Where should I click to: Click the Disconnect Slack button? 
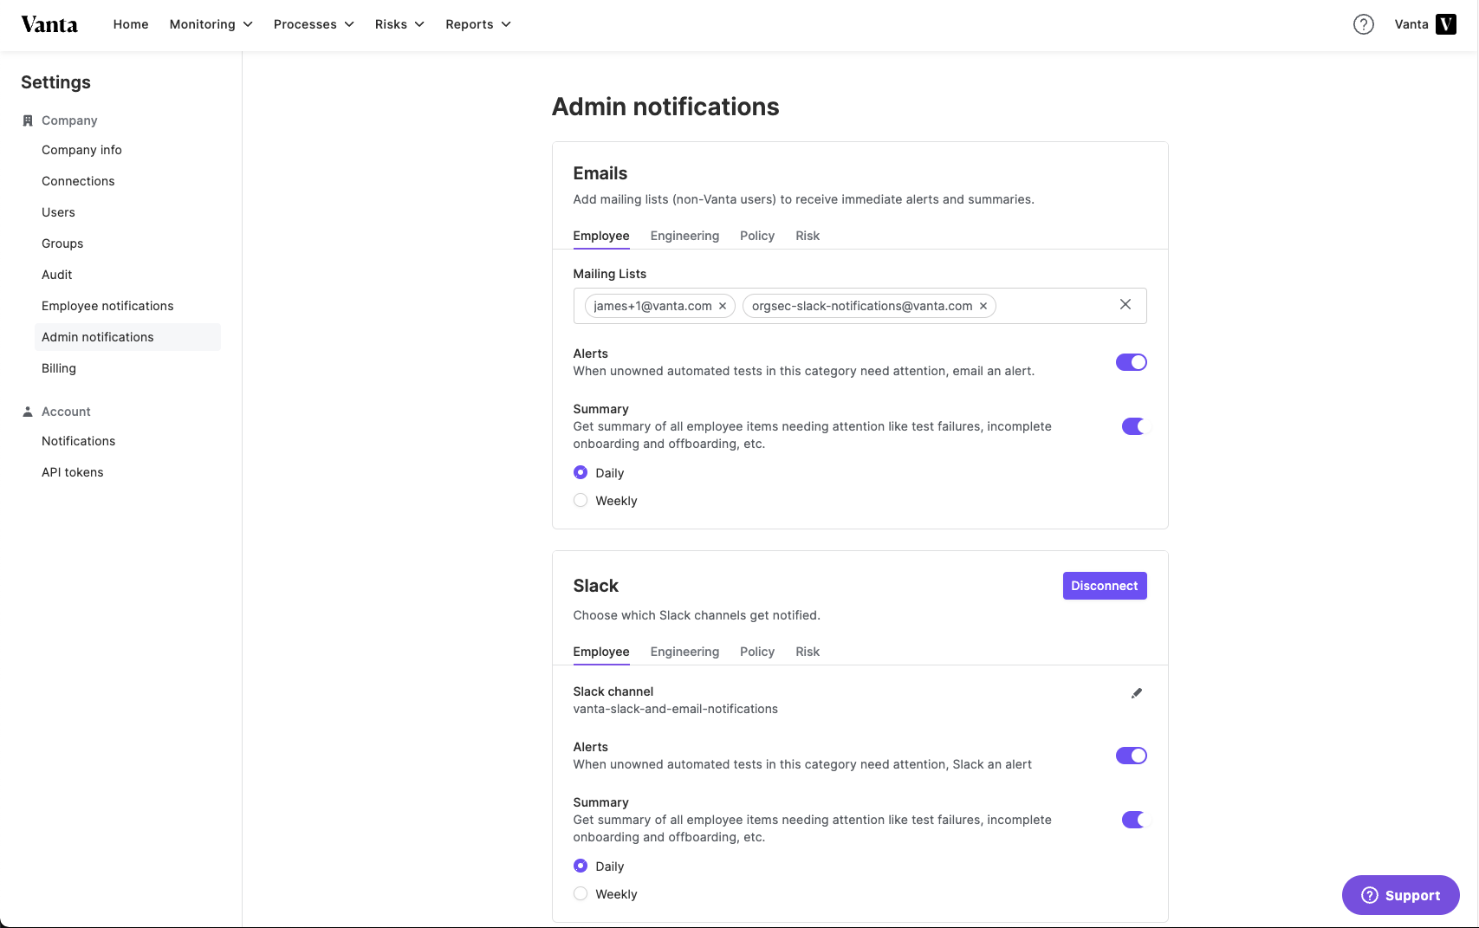tap(1105, 586)
